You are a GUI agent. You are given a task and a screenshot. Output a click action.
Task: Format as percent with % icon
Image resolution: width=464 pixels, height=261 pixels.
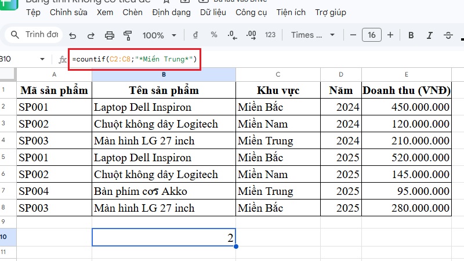[214, 35]
